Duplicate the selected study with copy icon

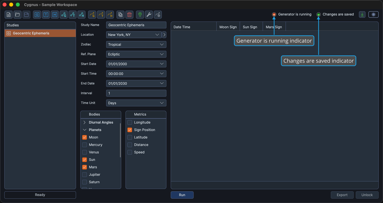pyautogui.click(x=120, y=15)
